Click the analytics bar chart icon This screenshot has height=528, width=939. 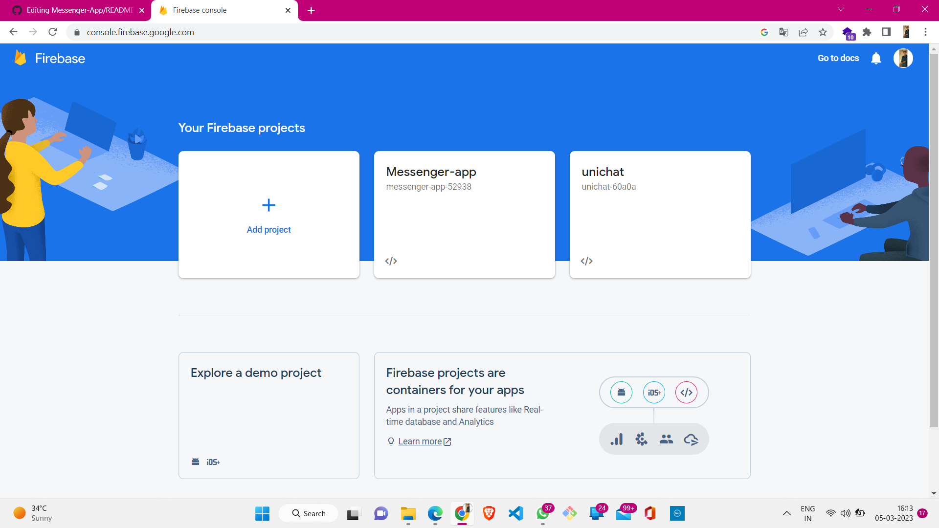point(617,439)
